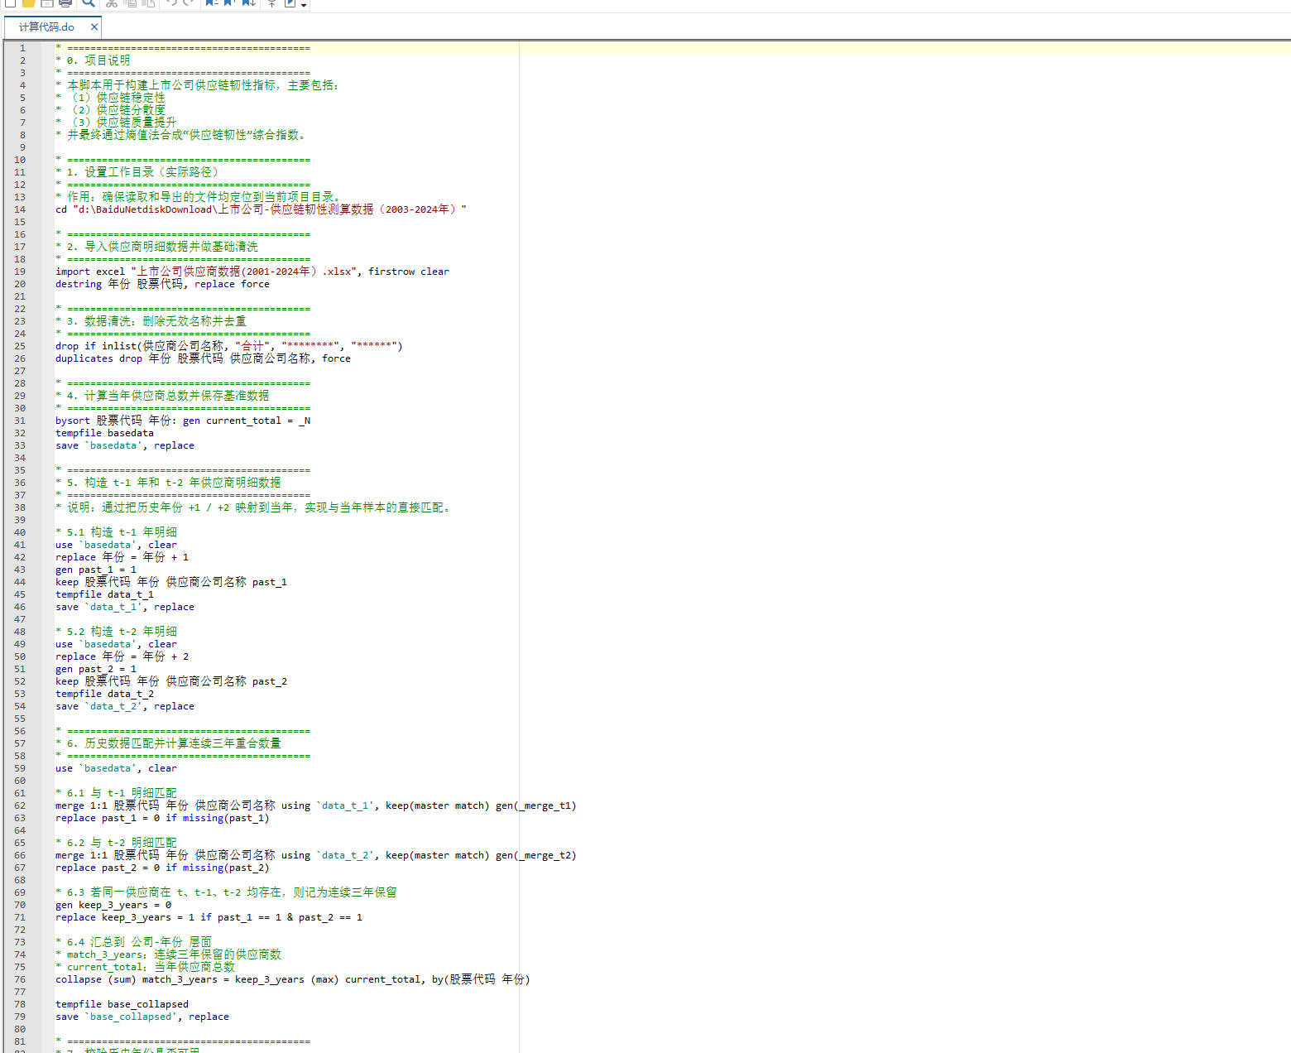Click the up-arrow icon beside the bookmark icons
This screenshot has height=1053, width=1291.
coord(271,3)
